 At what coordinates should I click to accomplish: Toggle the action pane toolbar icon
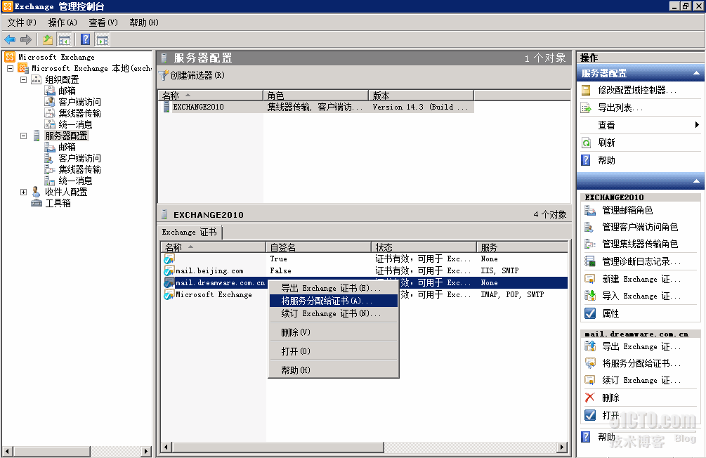(102, 40)
